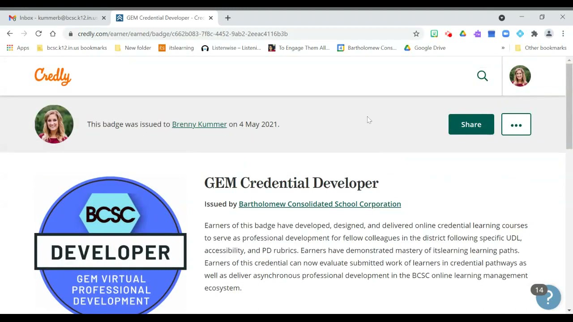Screen dimensions: 573x322
Task: Open the Google Drive extension icon
Action: point(463,34)
